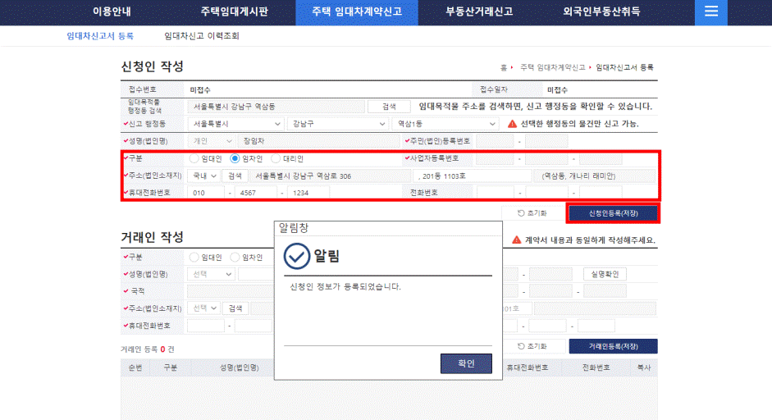Open 국내 address type dropdown

tap(203, 176)
